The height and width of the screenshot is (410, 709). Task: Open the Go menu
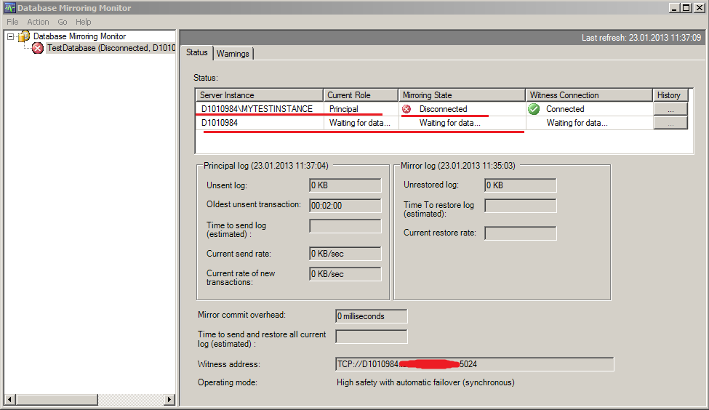[x=63, y=22]
